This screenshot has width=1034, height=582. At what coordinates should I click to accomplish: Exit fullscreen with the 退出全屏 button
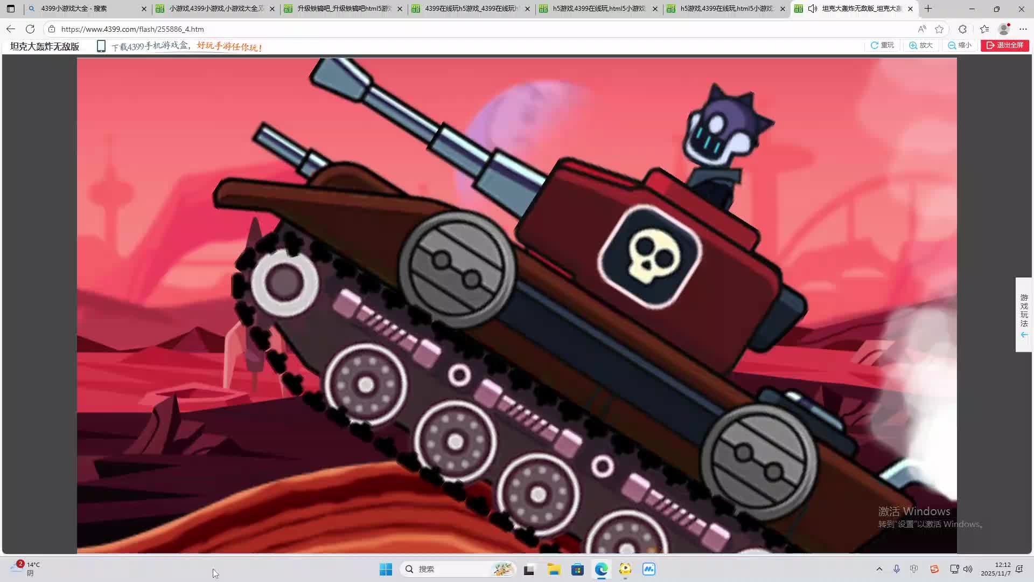tap(1004, 45)
